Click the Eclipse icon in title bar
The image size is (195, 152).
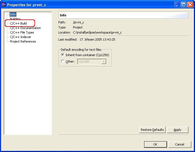tap(4, 5)
